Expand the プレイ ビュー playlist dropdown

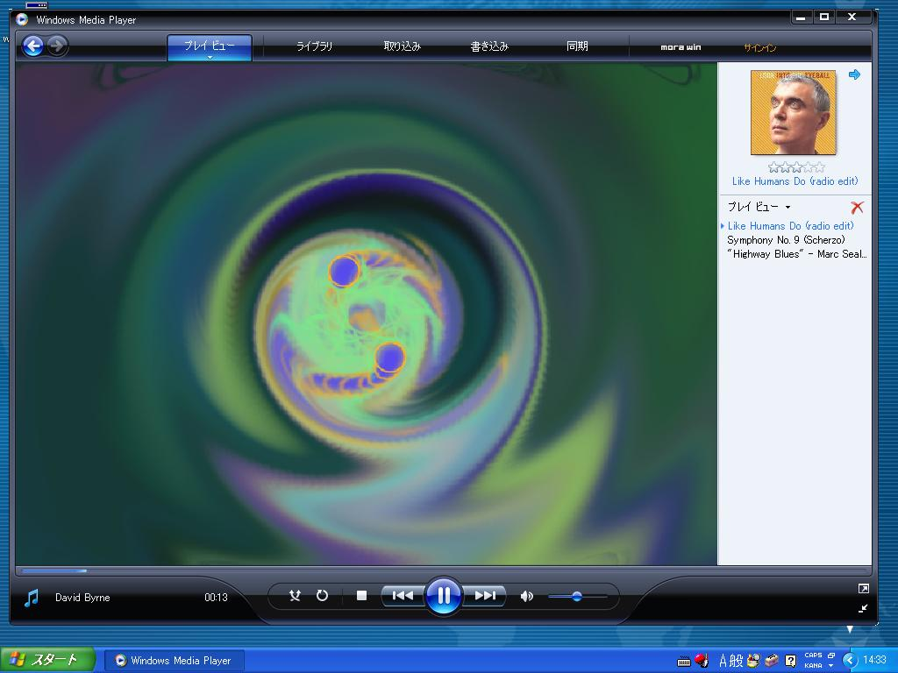pyautogui.click(x=788, y=207)
